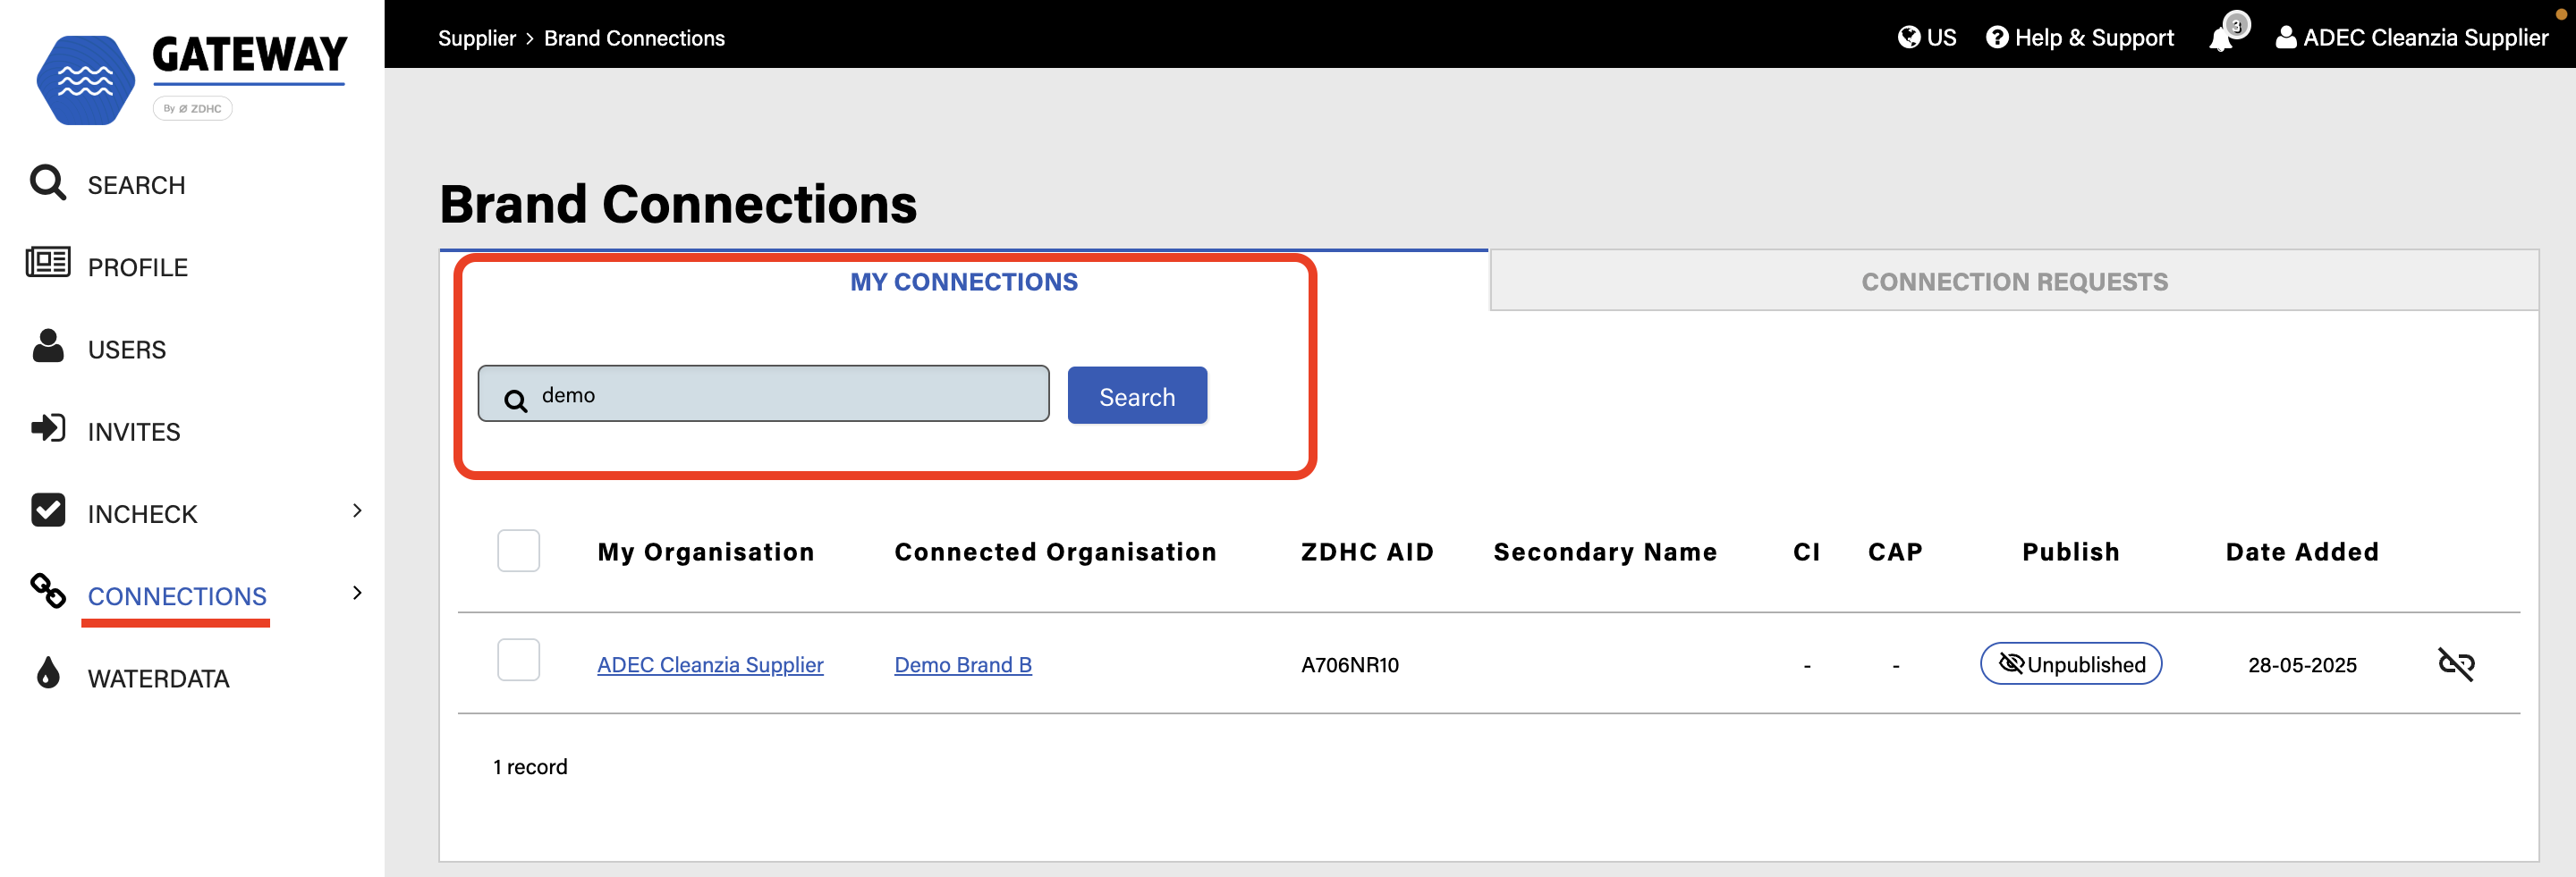Expand the InCheck submenu chevron
The height and width of the screenshot is (877, 2576).
[357, 511]
